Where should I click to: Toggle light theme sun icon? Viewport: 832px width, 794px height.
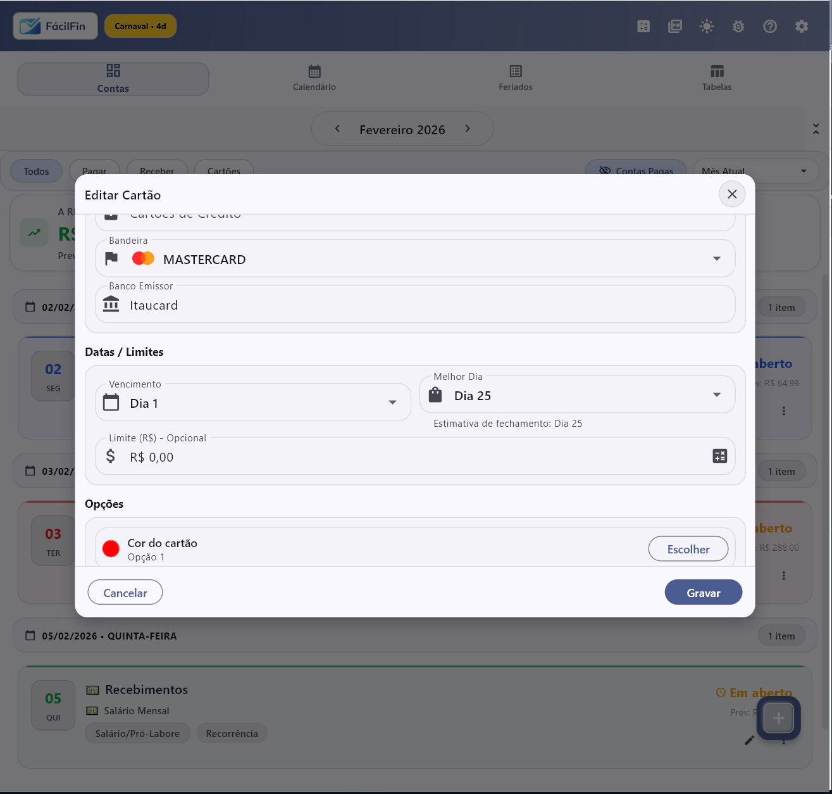click(x=707, y=27)
